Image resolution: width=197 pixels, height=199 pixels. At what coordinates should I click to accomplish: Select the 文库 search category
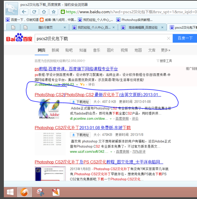coord(152,50)
